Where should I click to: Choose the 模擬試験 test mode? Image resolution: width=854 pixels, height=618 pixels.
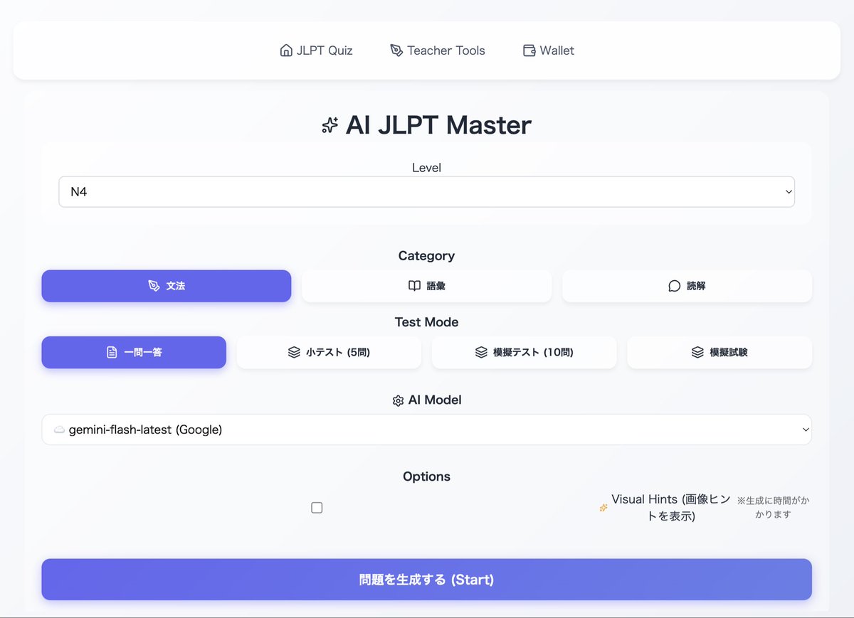pos(719,353)
